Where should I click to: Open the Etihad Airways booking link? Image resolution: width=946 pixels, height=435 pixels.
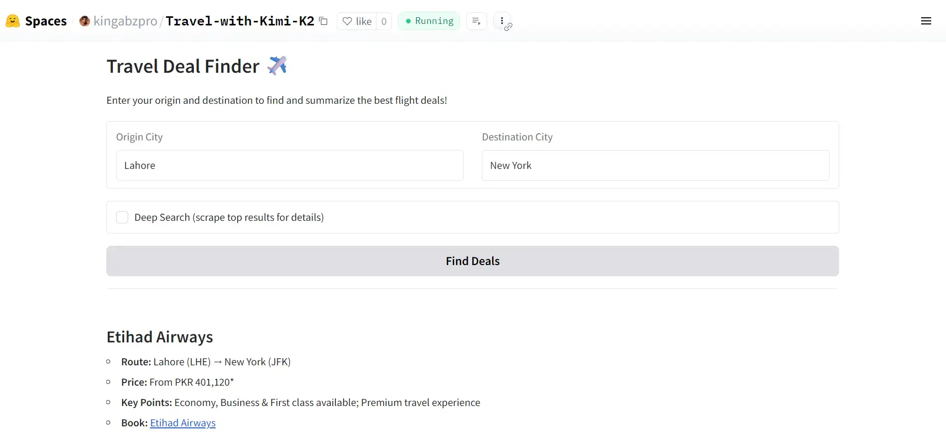point(183,423)
